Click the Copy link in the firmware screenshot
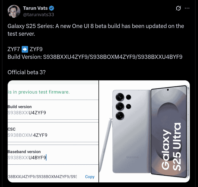198x187 pixels. 90,177
